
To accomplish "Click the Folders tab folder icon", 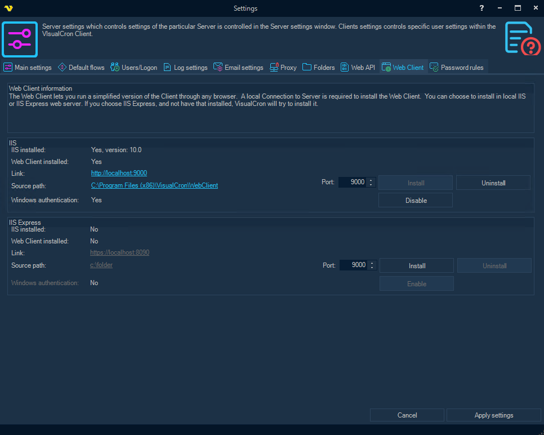I will 307,67.
